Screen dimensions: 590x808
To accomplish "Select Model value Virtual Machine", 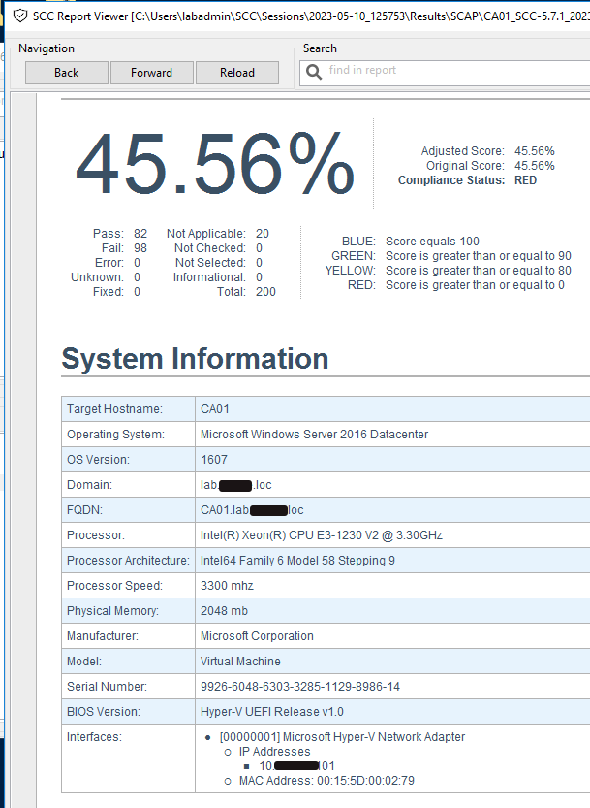I will pyautogui.click(x=240, y=662).
